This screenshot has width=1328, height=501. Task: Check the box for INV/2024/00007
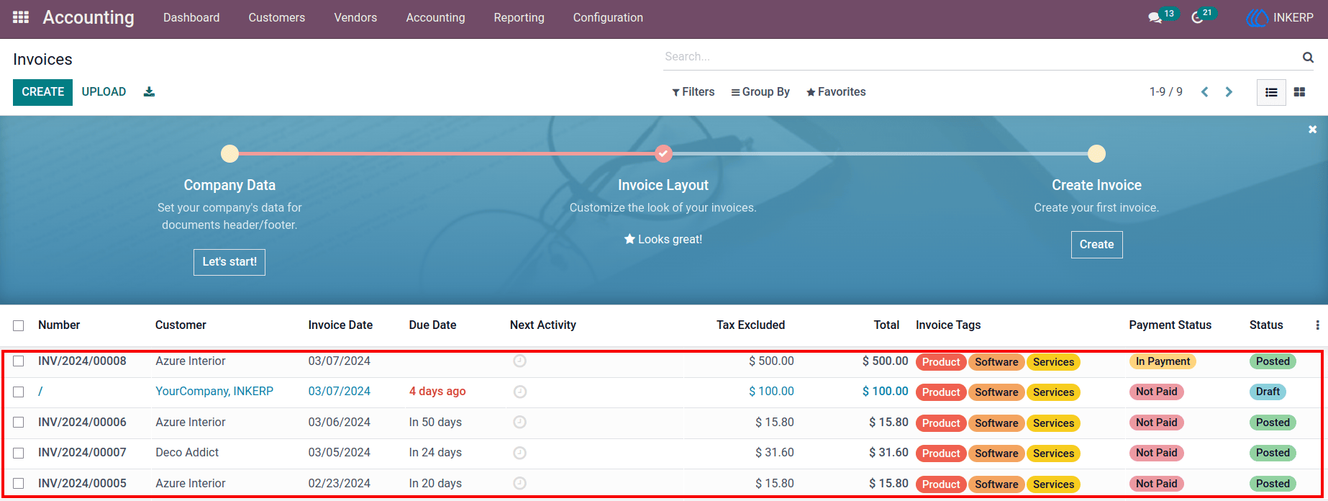[19, 453]
